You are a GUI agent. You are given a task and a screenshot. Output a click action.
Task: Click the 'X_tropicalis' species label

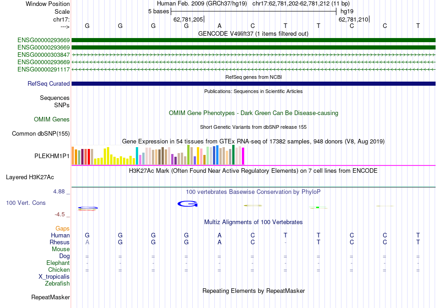click(54, 277)
